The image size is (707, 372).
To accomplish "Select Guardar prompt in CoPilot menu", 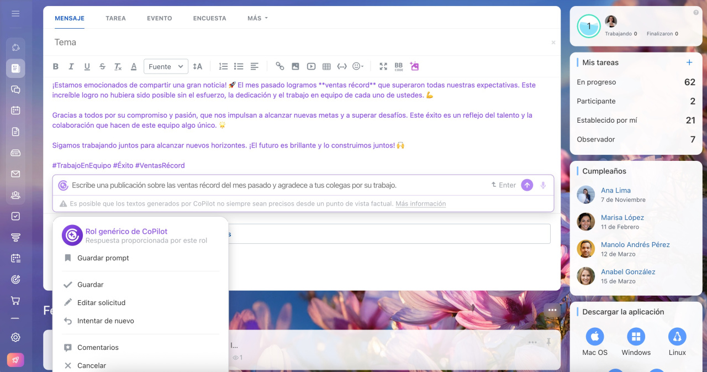I will pos(103,258).
